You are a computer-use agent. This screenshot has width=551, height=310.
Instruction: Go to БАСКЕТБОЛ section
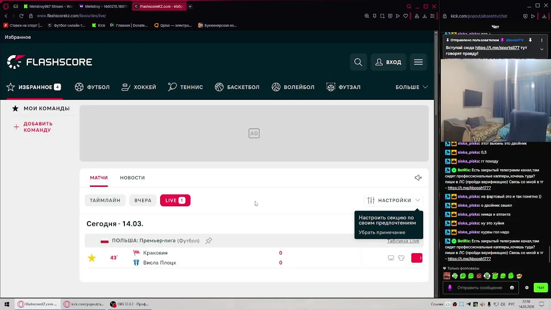[237, 87]
